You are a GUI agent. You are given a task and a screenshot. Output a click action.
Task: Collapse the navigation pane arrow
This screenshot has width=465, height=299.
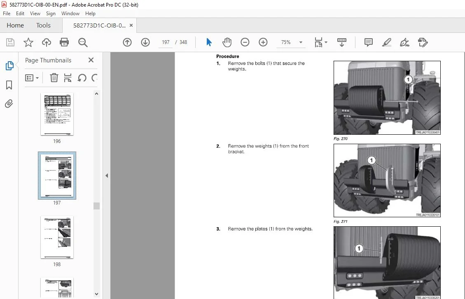(107, 176)
